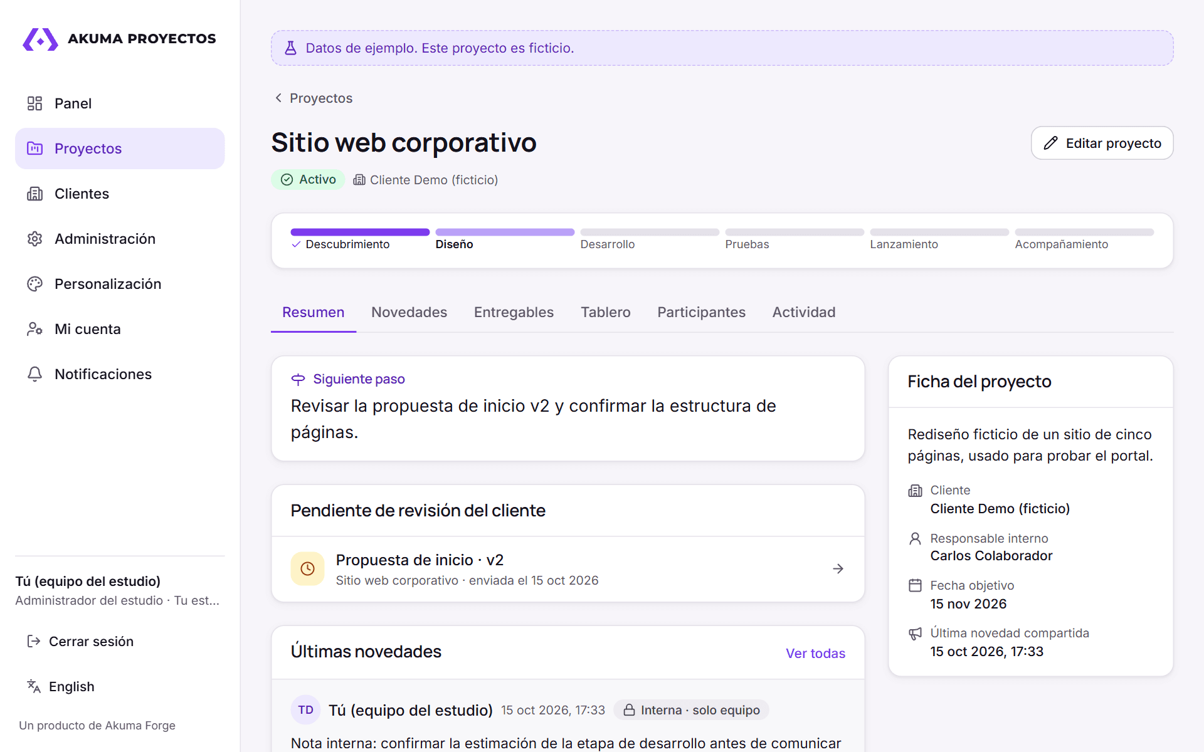
Task: Click the flask icon in example data banner
Action: tap(290, 48)
